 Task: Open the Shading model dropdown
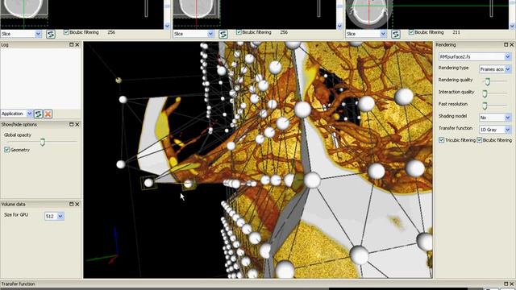[495, 118]
